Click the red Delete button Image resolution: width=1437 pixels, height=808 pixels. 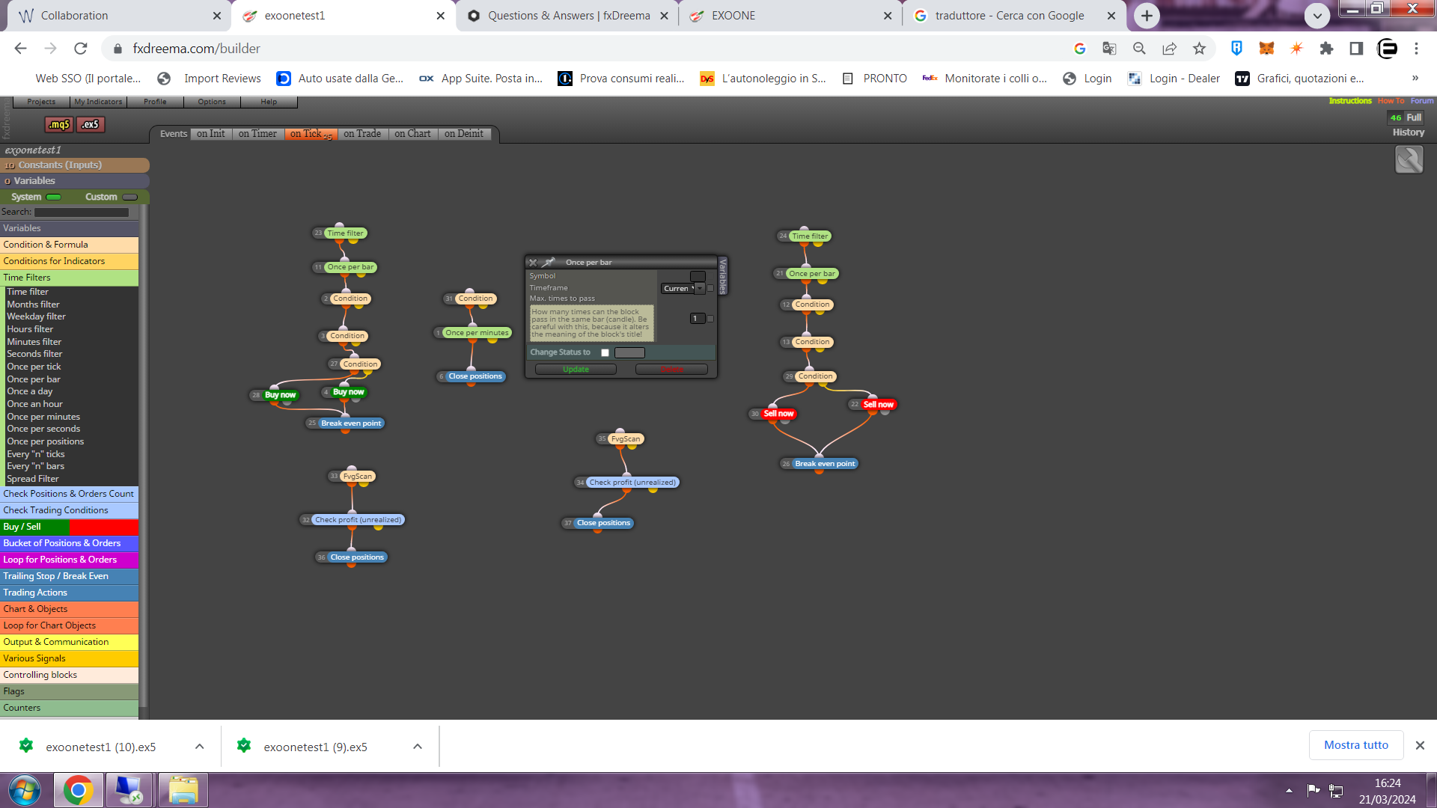tap(671, 370)
